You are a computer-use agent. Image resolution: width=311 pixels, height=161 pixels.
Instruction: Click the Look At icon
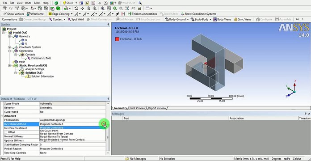[x=134, y=8]
